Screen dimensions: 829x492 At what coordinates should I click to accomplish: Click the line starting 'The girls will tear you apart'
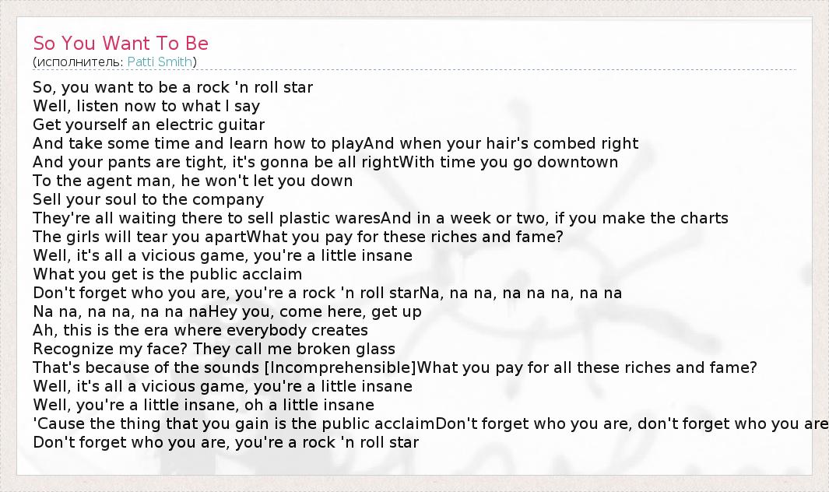(298, 237)
